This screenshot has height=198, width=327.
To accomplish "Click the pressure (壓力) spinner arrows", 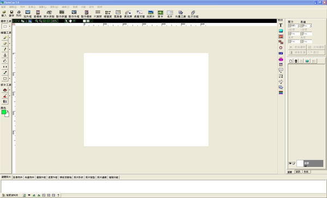I will (x=289, y=26).
